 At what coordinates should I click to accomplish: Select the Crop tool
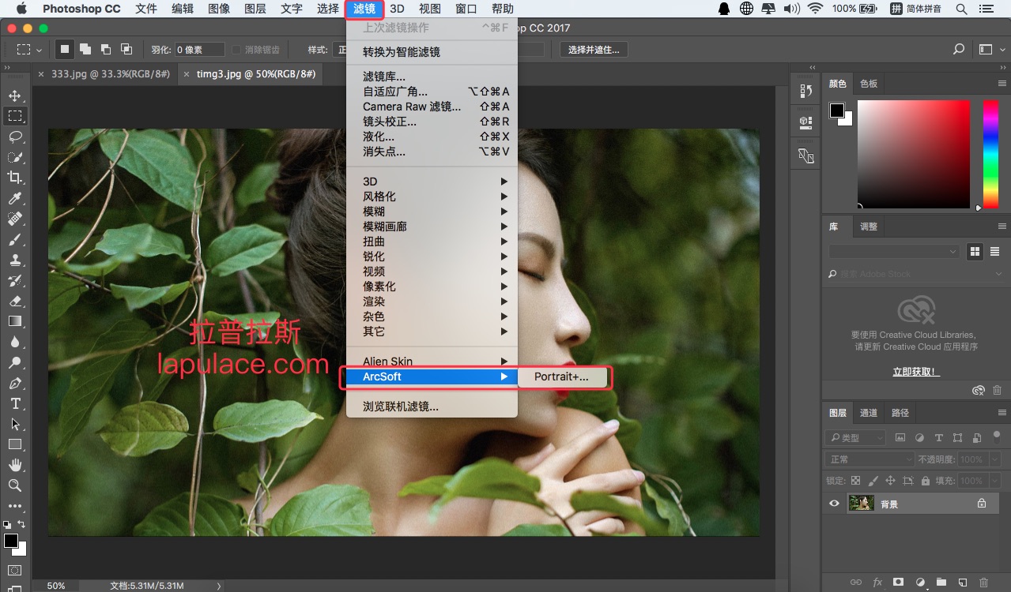click(x=14, y=178)
